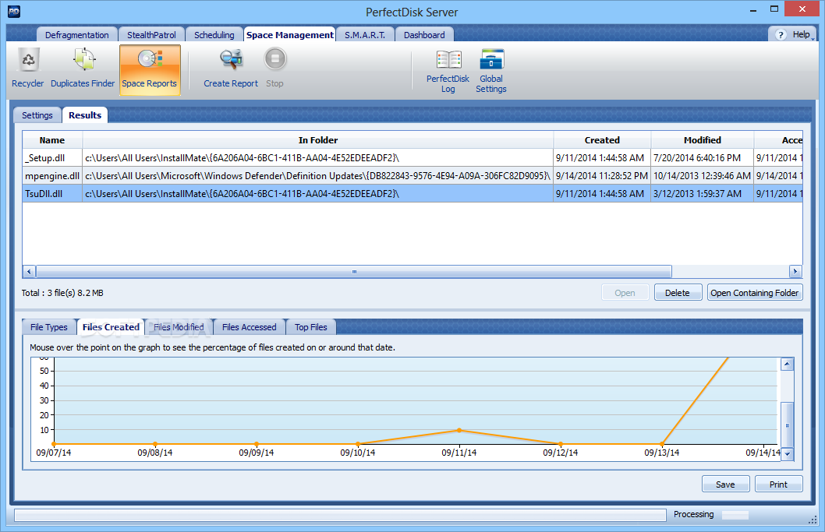Sort by the Name column header

coord(52,140)
